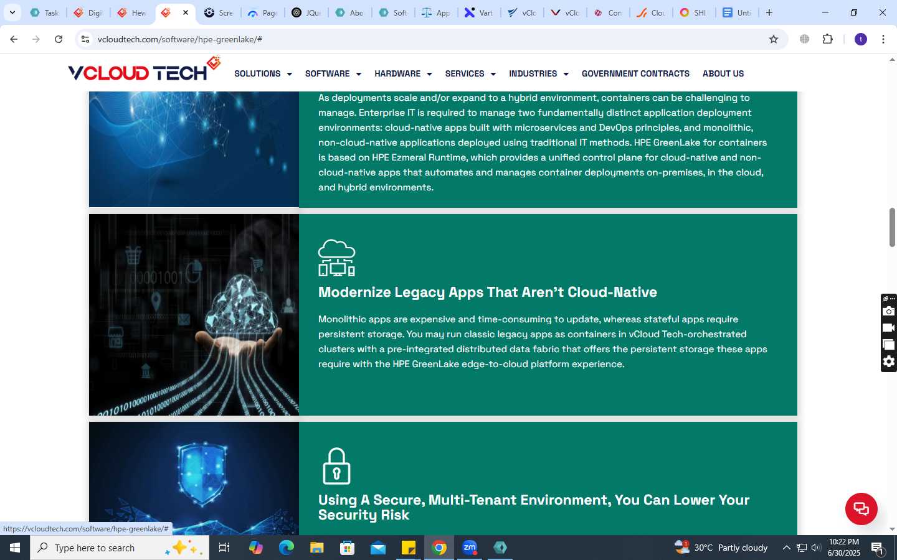Click the video record icon on side widget
897x560 pixels.
889,328
